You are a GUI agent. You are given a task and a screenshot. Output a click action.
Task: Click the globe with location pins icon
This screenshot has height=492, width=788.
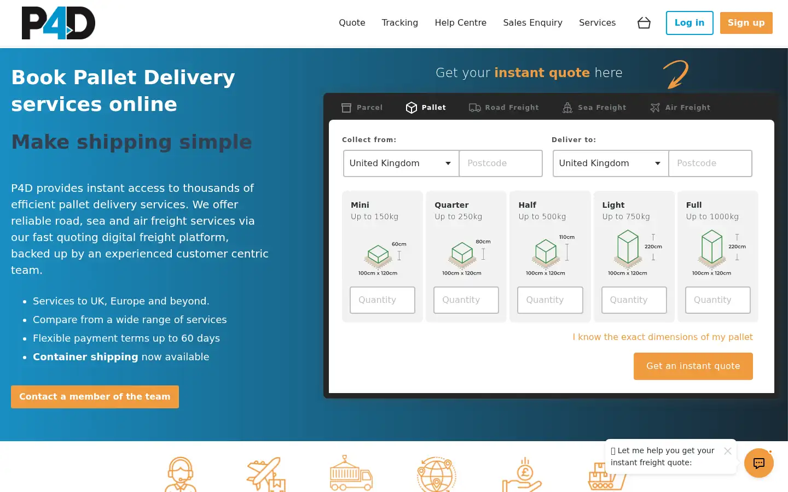coord(437,475)
